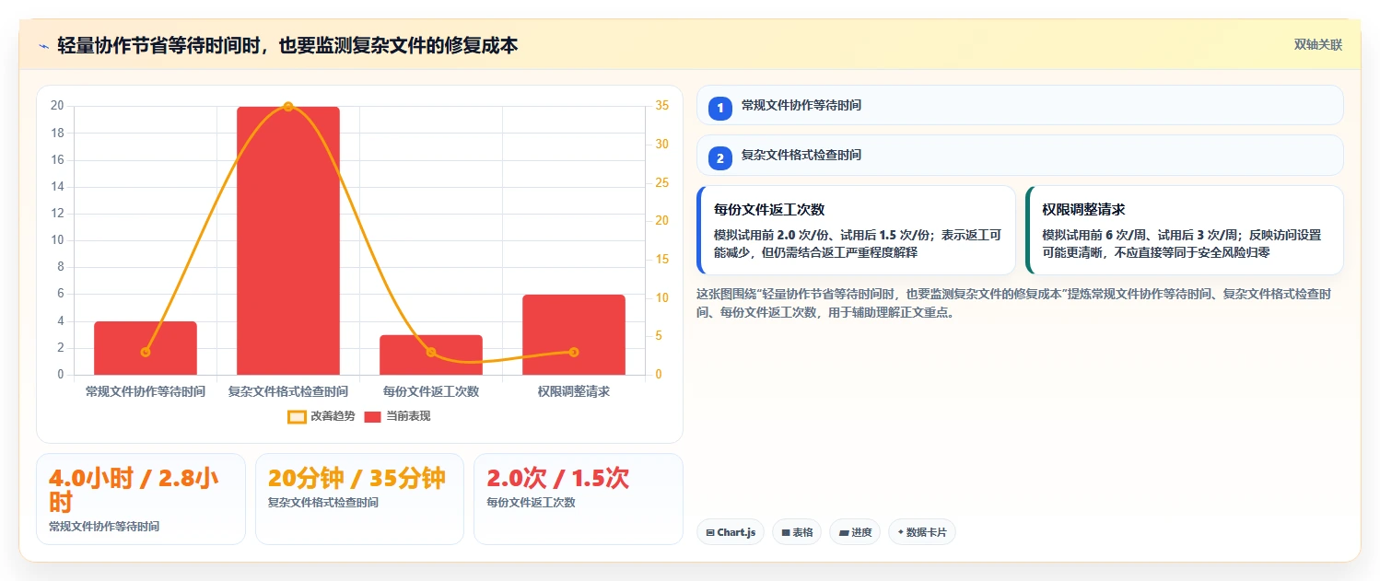The height and width of the screenshot is (581, 1380).
Task: Click the red 当前表现 legend swatch
Action: click(373, 416)
